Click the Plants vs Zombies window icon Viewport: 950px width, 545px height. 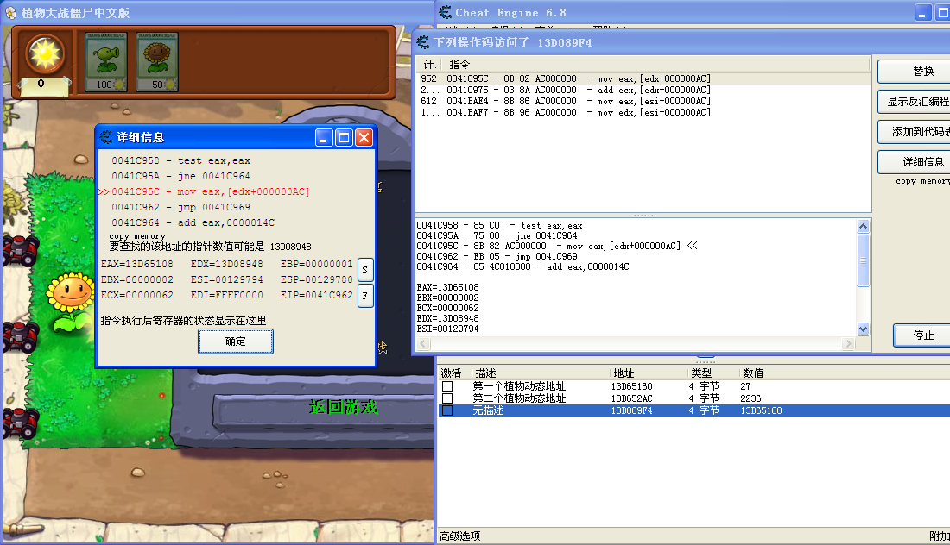pos(10,13)
